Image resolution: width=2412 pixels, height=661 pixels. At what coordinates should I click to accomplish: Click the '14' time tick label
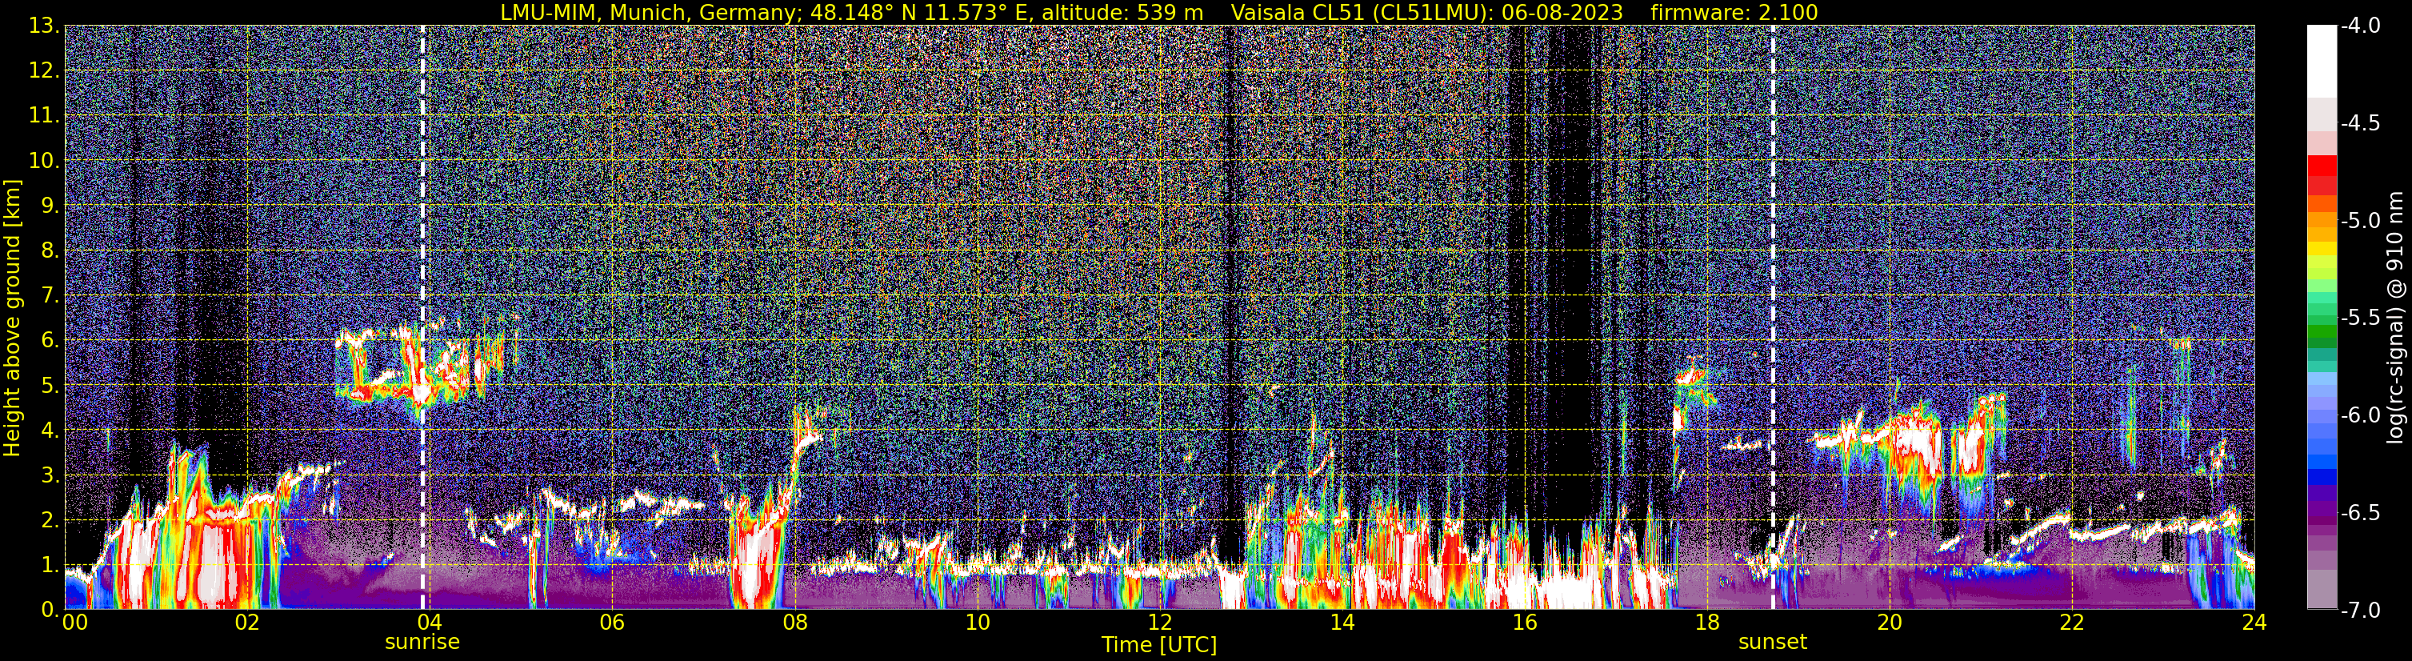pos(1342,623)
